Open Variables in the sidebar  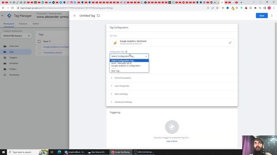click(13, 63)
